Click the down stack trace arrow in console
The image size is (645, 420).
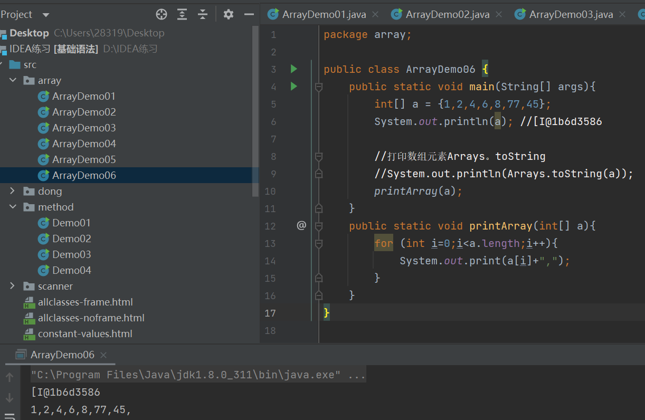pos(10,397)
